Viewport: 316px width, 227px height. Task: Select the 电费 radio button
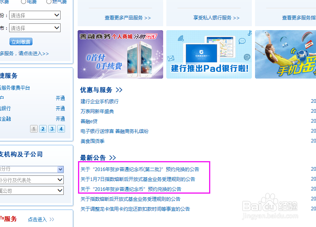tap(23, 2)
